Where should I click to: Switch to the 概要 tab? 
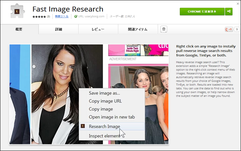(19, 29)
